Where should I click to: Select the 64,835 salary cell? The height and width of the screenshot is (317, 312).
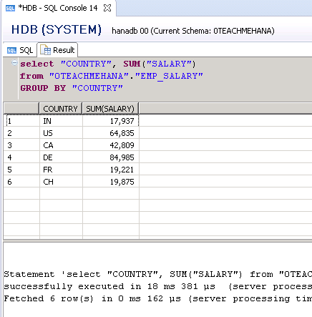(111, 133)
